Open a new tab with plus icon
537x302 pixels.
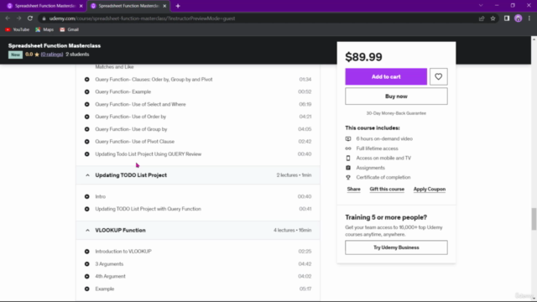tap(178, 6)
